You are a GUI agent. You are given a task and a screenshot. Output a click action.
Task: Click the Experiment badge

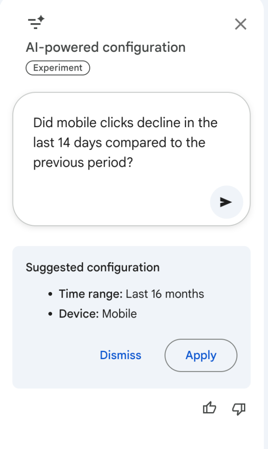[x=57, y=68]
